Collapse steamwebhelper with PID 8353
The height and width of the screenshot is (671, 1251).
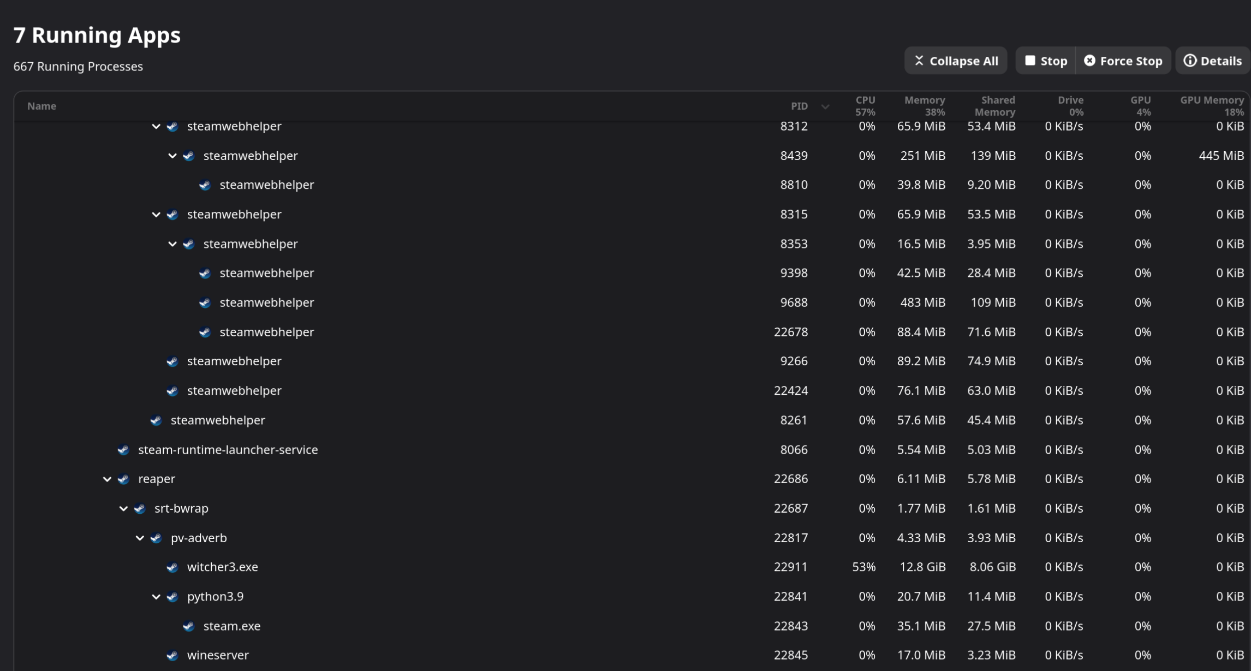172,244
